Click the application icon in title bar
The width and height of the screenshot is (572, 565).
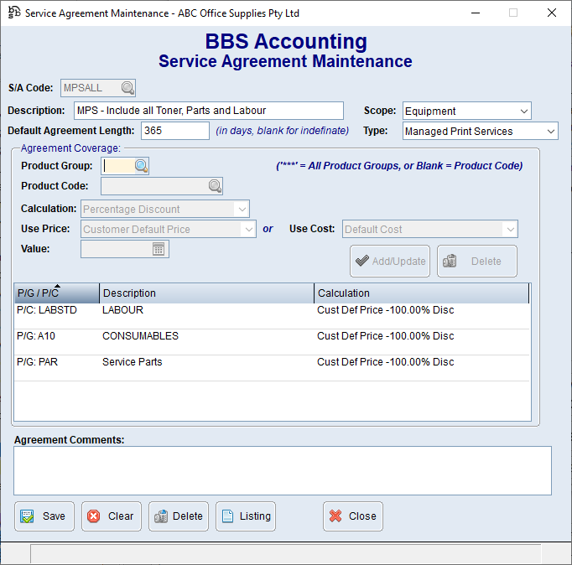click(x=14, y=13)
